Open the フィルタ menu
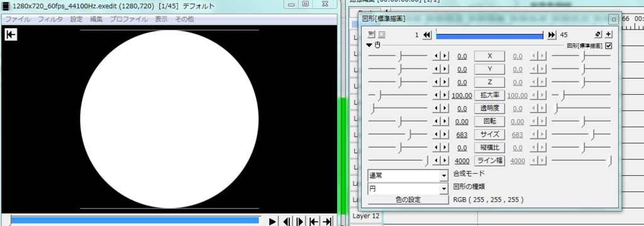Image resolution: width=644 pixels, height=226 pixels. pyautogui.click(x=50, y=19)
